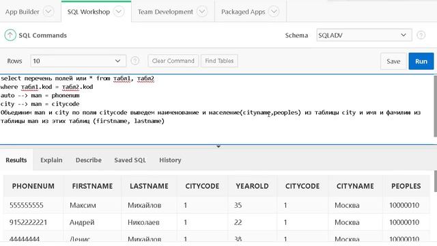Open Team Development tab
Viewport: 437px width, 246px height.
(x=165, y=12)
